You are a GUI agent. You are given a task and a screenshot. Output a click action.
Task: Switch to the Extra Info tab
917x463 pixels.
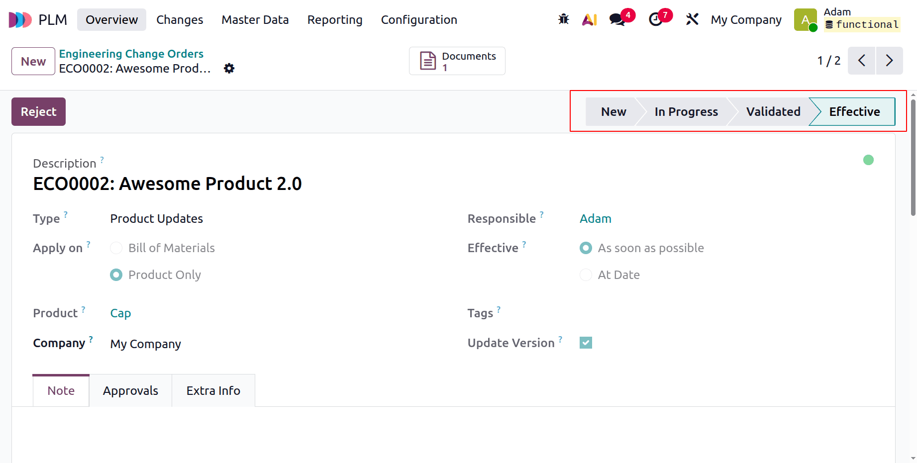tap(213, 391)
